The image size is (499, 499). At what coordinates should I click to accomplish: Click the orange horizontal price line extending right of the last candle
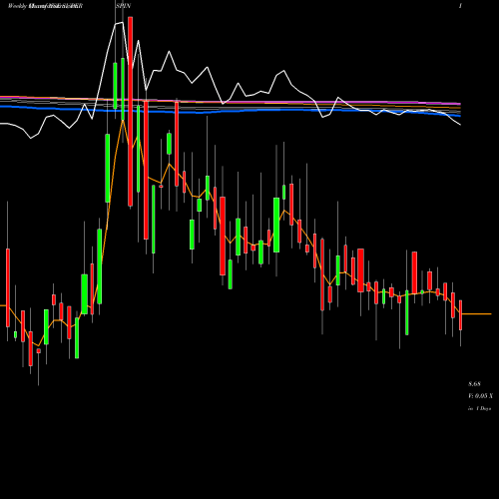pos(477,313)
